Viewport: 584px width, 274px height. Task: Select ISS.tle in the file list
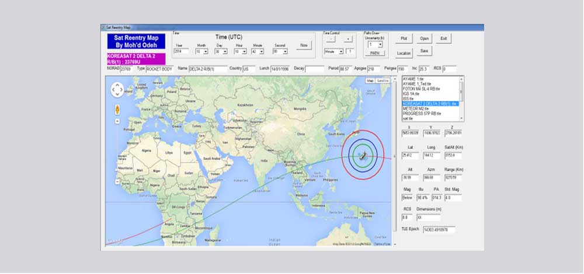pyautogui.click(x=408, y=99)
